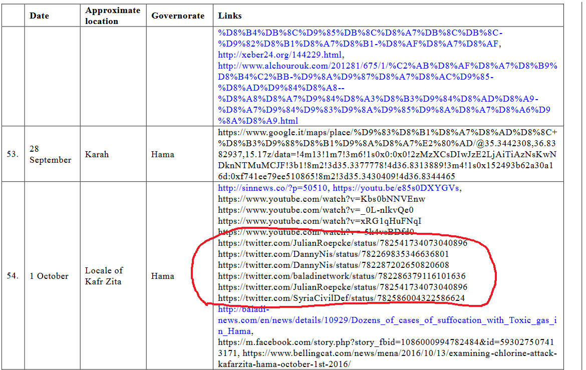Viewport: 586px width, 370px height.
Task: Click the SyriaCivilDef twitter status URL
Action: 342,298
